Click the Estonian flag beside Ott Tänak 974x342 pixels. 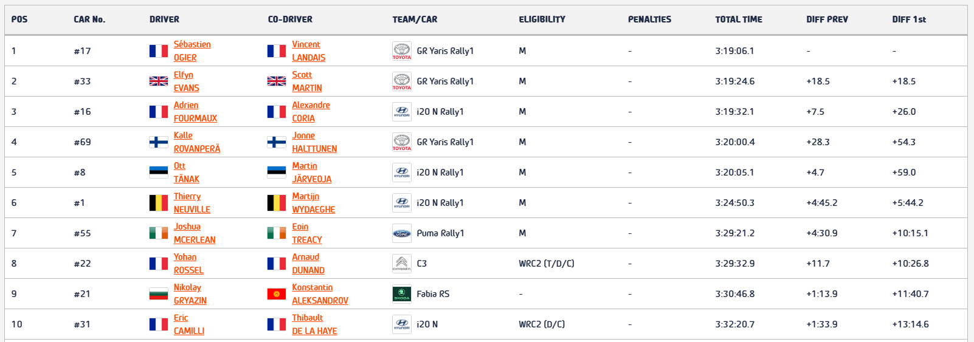pyautogui.click(x=159, y=173)
